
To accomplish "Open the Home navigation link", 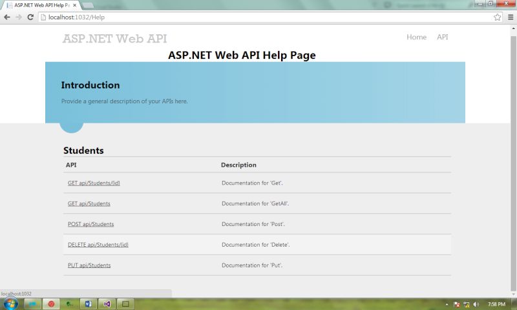I will pyautogui.click(x=416, y=37).
